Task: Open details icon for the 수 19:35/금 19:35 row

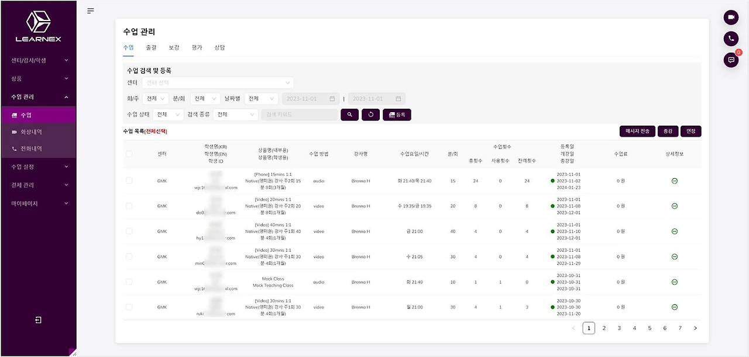Action: point(674,206)
